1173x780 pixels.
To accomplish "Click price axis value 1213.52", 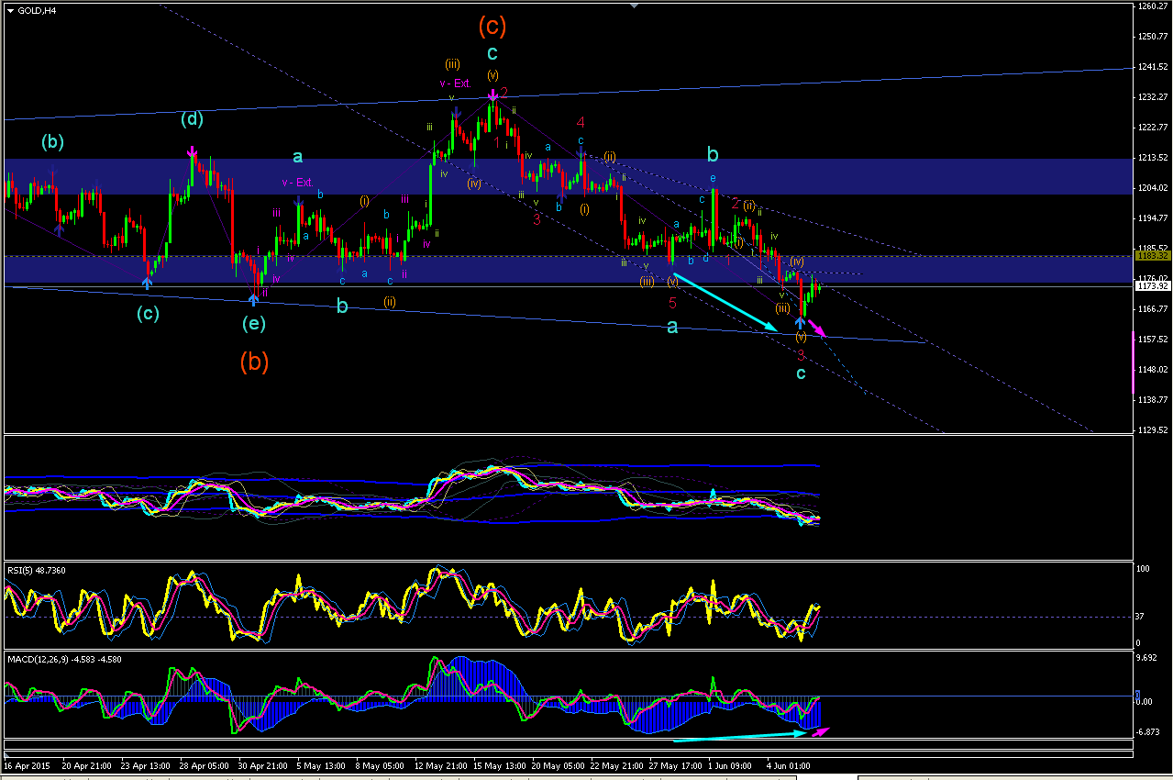I will (x=1153, y=158).
